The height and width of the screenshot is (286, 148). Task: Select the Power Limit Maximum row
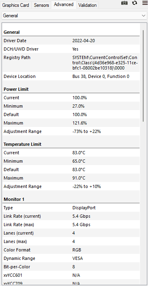(71, 123)
